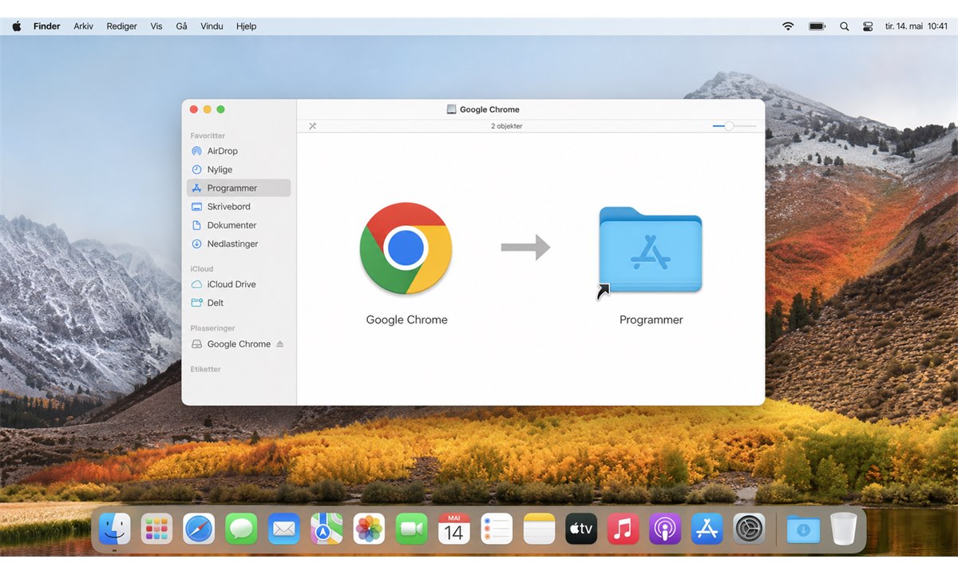Open Nedlastinger in the sidebar

coord(232,244)
